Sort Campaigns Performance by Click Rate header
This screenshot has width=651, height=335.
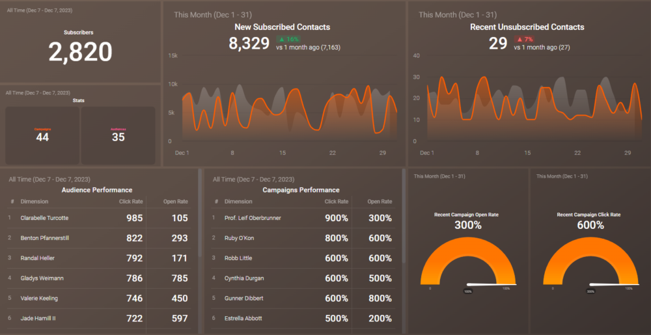click(x=337, y=202)
